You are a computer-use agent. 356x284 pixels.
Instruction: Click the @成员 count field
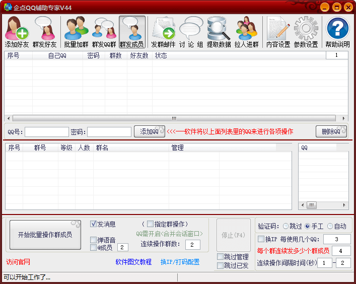point(123,247)
